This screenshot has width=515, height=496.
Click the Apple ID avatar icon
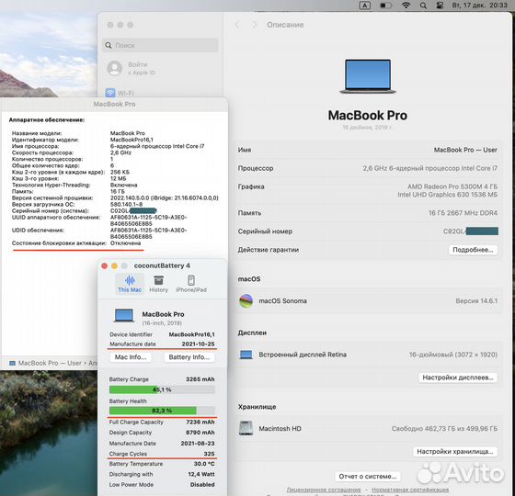tap(115, 68)
